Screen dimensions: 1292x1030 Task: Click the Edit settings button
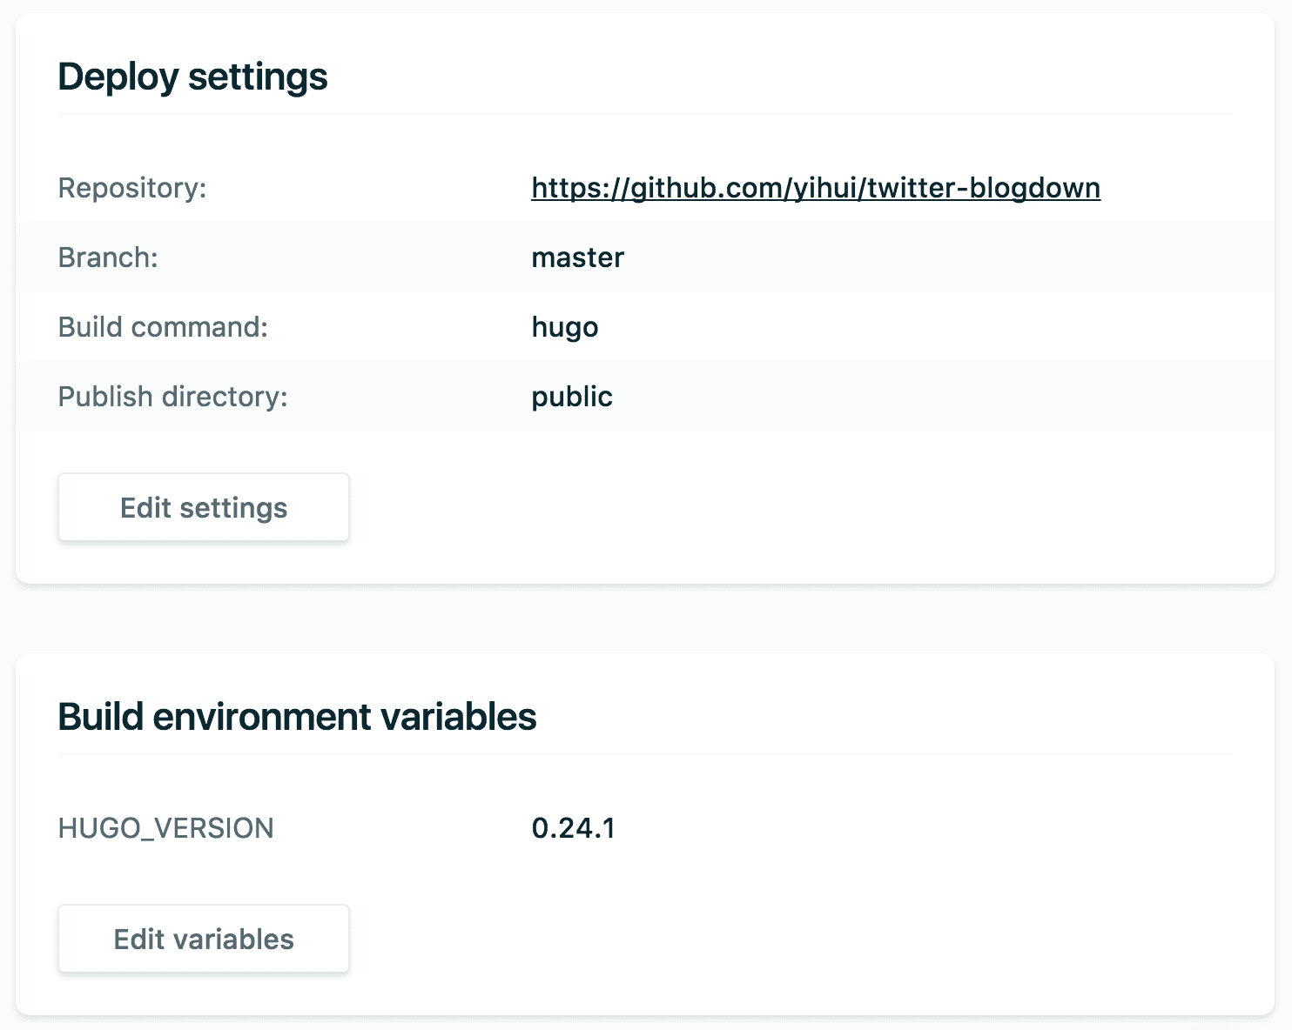[x=203, y=507]
